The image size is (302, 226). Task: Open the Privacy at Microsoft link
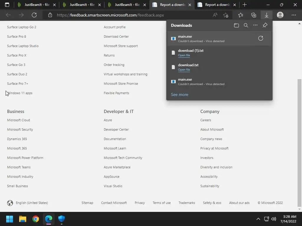point(214,148)
